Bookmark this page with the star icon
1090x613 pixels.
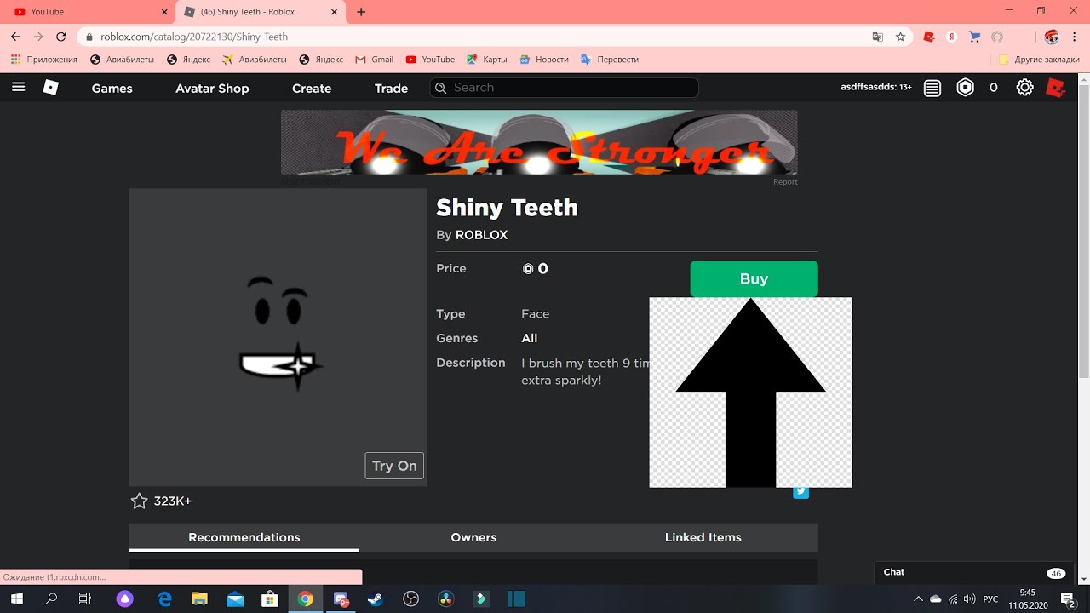click(x=900, y=37)
